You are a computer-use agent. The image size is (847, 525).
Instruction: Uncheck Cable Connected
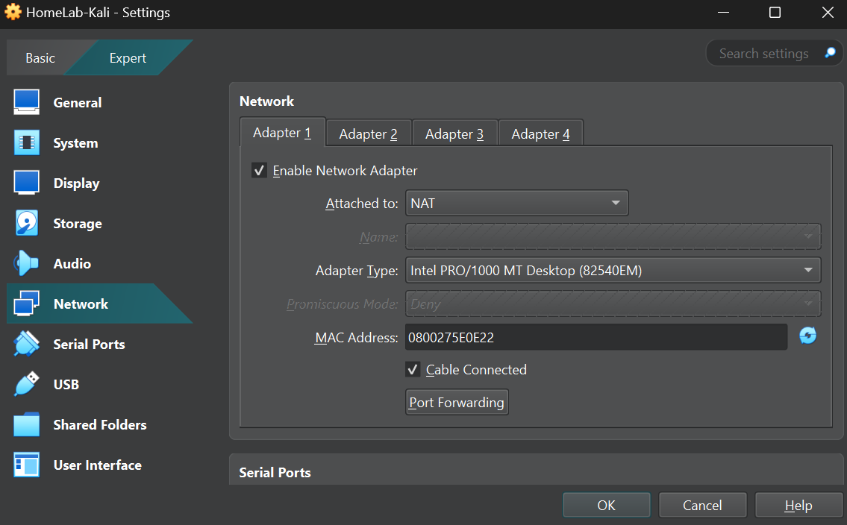[413, 369]
